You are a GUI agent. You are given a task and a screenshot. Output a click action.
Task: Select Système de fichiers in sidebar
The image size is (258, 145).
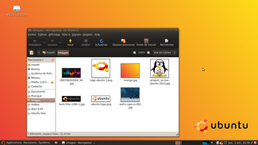[41, 73]
